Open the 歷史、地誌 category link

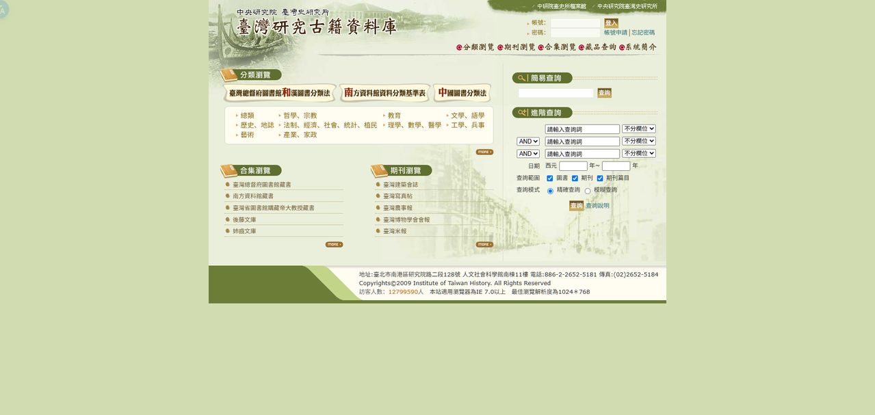(257, 126)
